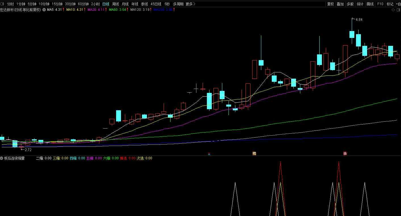Click the 复权 adjustment button
Image resolution: width=401 pixels, height=216 pixels.
330,4
